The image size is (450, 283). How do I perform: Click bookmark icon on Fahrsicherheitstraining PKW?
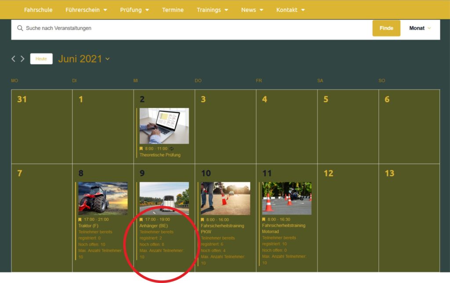click(203, 219)
